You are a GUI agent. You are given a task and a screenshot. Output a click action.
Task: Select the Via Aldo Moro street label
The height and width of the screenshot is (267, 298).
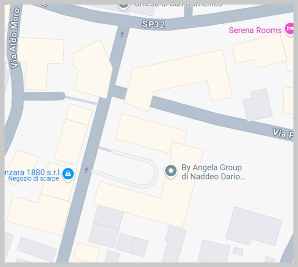click(15, 38)
